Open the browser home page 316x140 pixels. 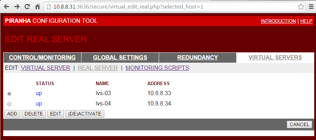pos(37,7)
